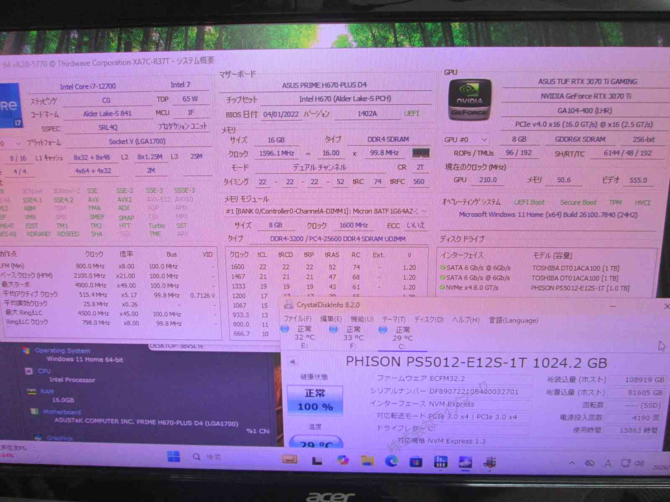The image size is (670, 502).
Task: Open File Explorer from the taskbar
Action: coord(367,461)
